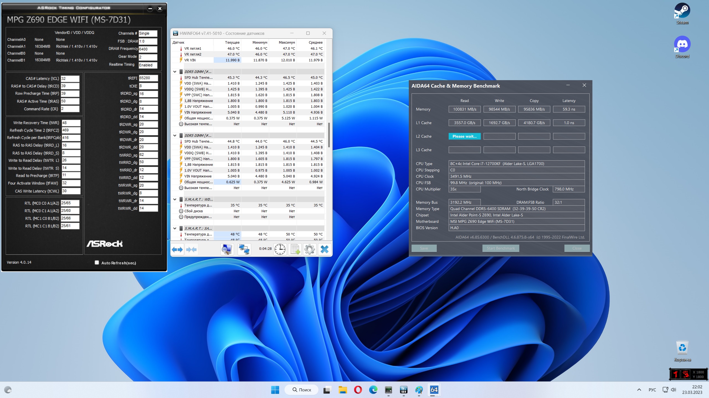Enable Auto Refresh(sec) checkbox

point(97,263)
